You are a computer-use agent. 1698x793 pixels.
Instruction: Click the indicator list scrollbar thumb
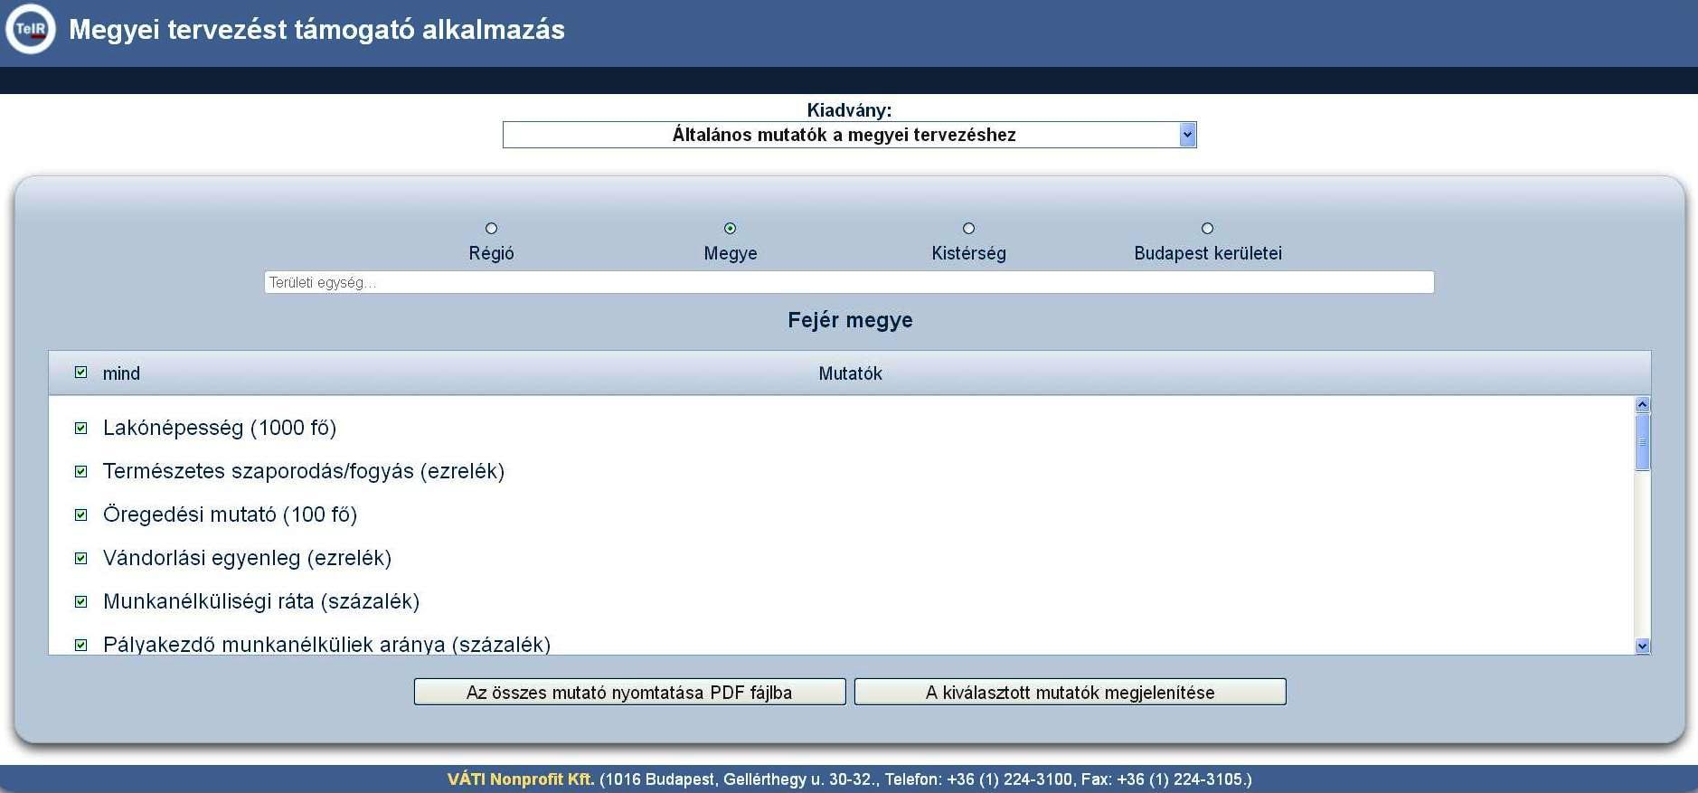(x=1642, y=442)
